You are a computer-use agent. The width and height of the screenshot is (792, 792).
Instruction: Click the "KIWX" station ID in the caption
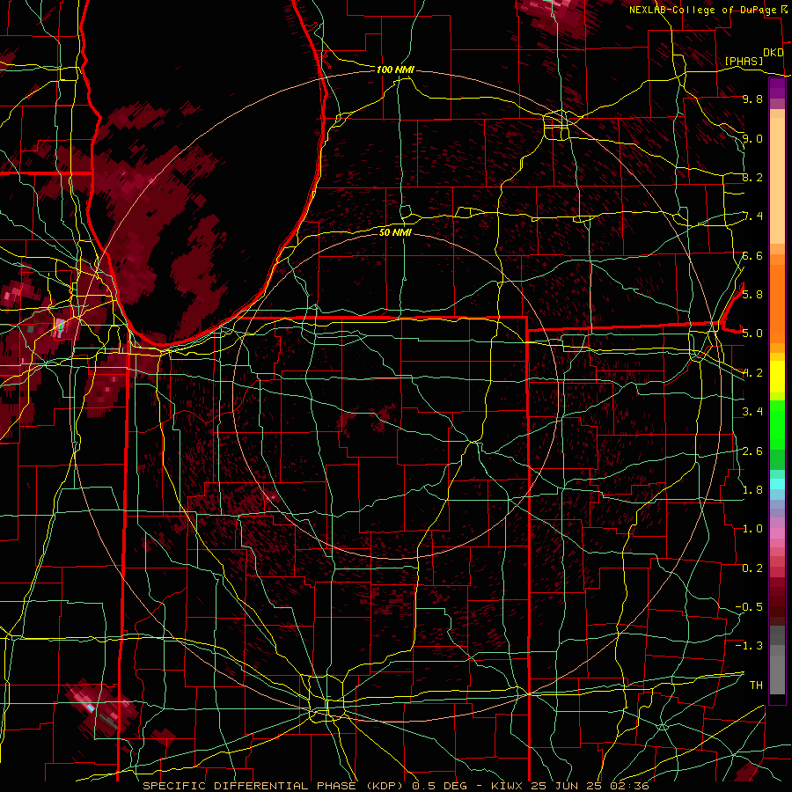tap(509, 786)
